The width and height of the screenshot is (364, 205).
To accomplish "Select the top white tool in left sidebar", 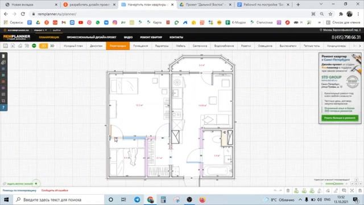I will pos(3,56).
